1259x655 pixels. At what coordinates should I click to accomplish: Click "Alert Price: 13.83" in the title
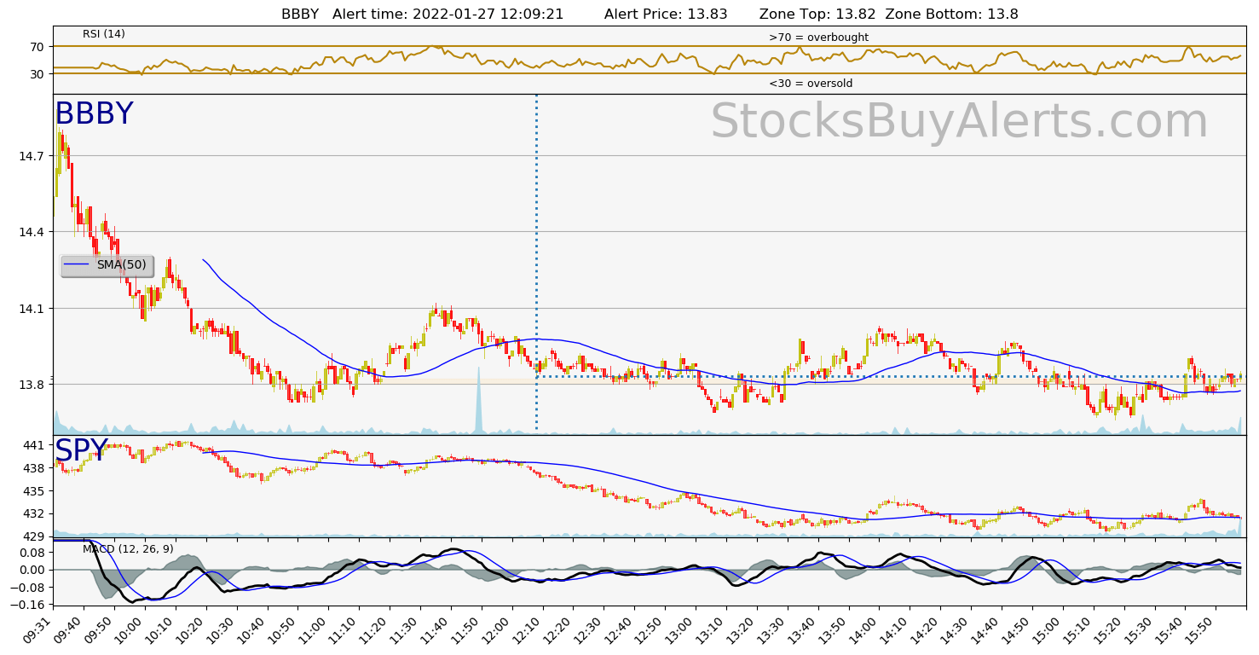point(666,14)
